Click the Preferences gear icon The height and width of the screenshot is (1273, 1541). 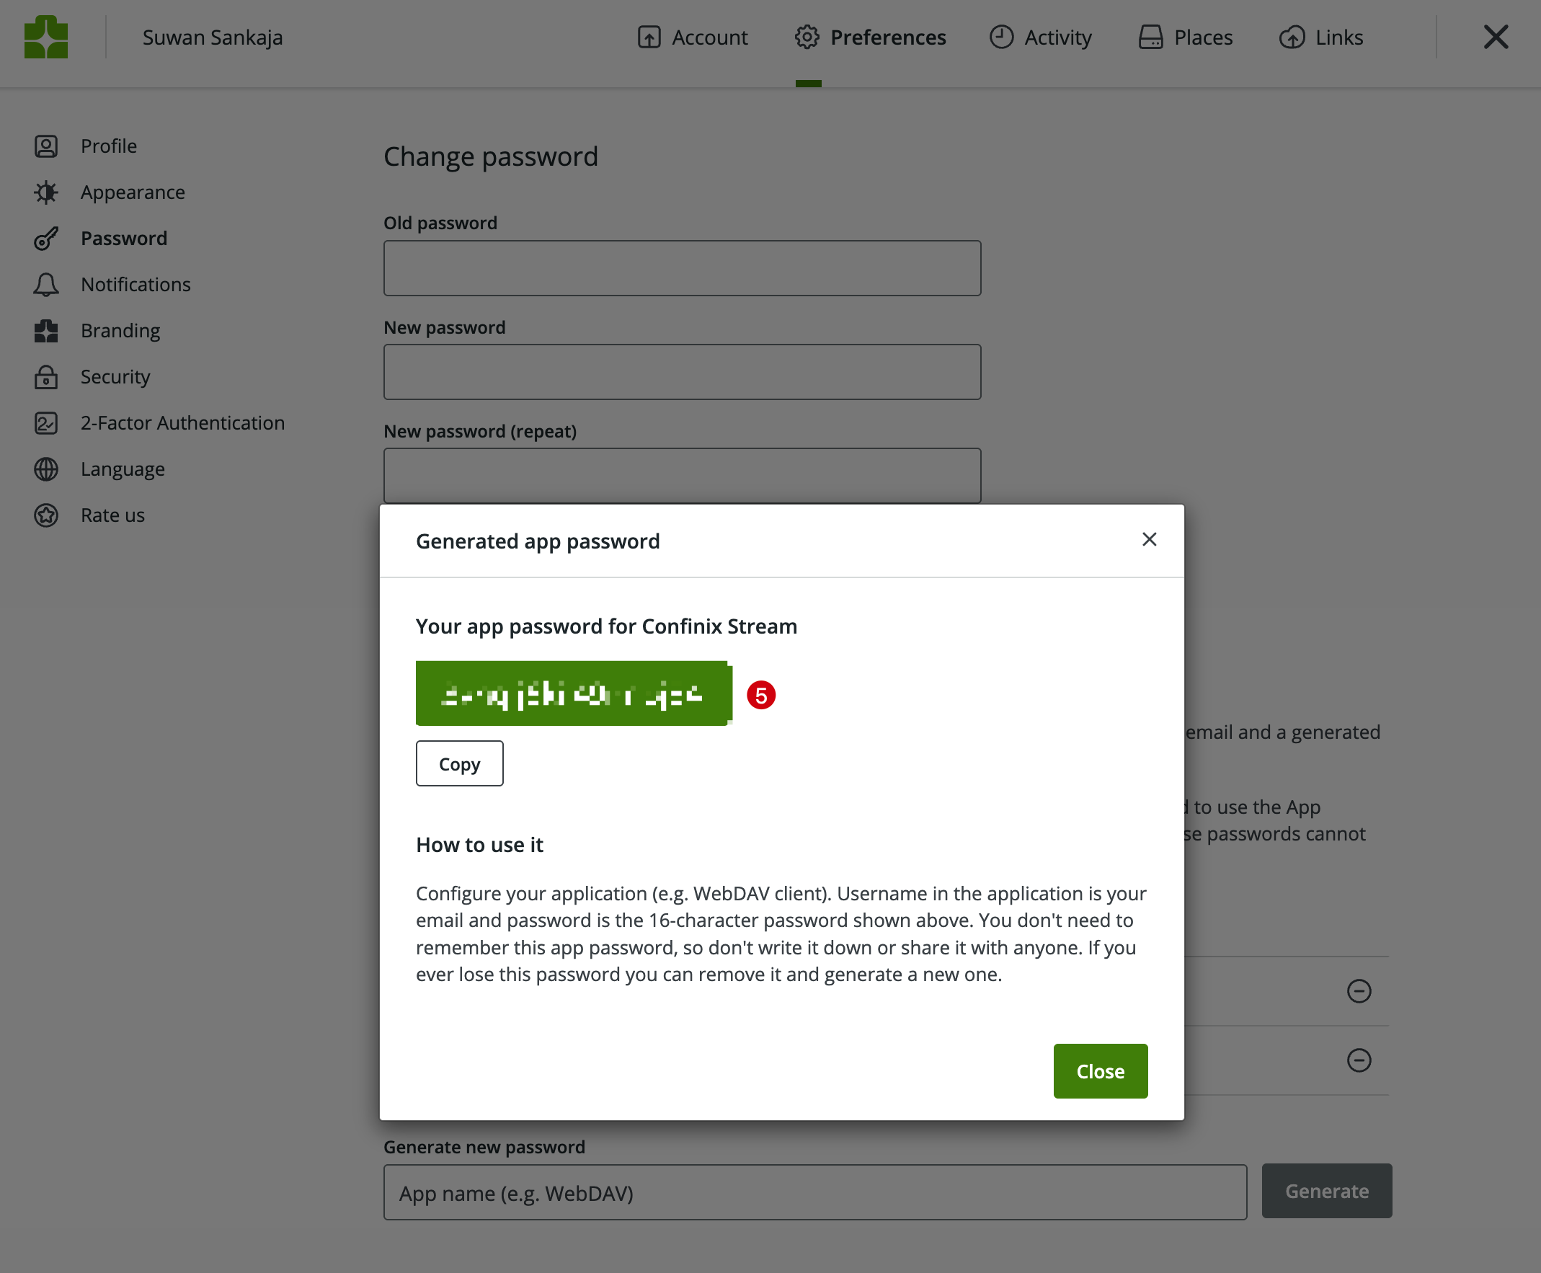(807, 37)
